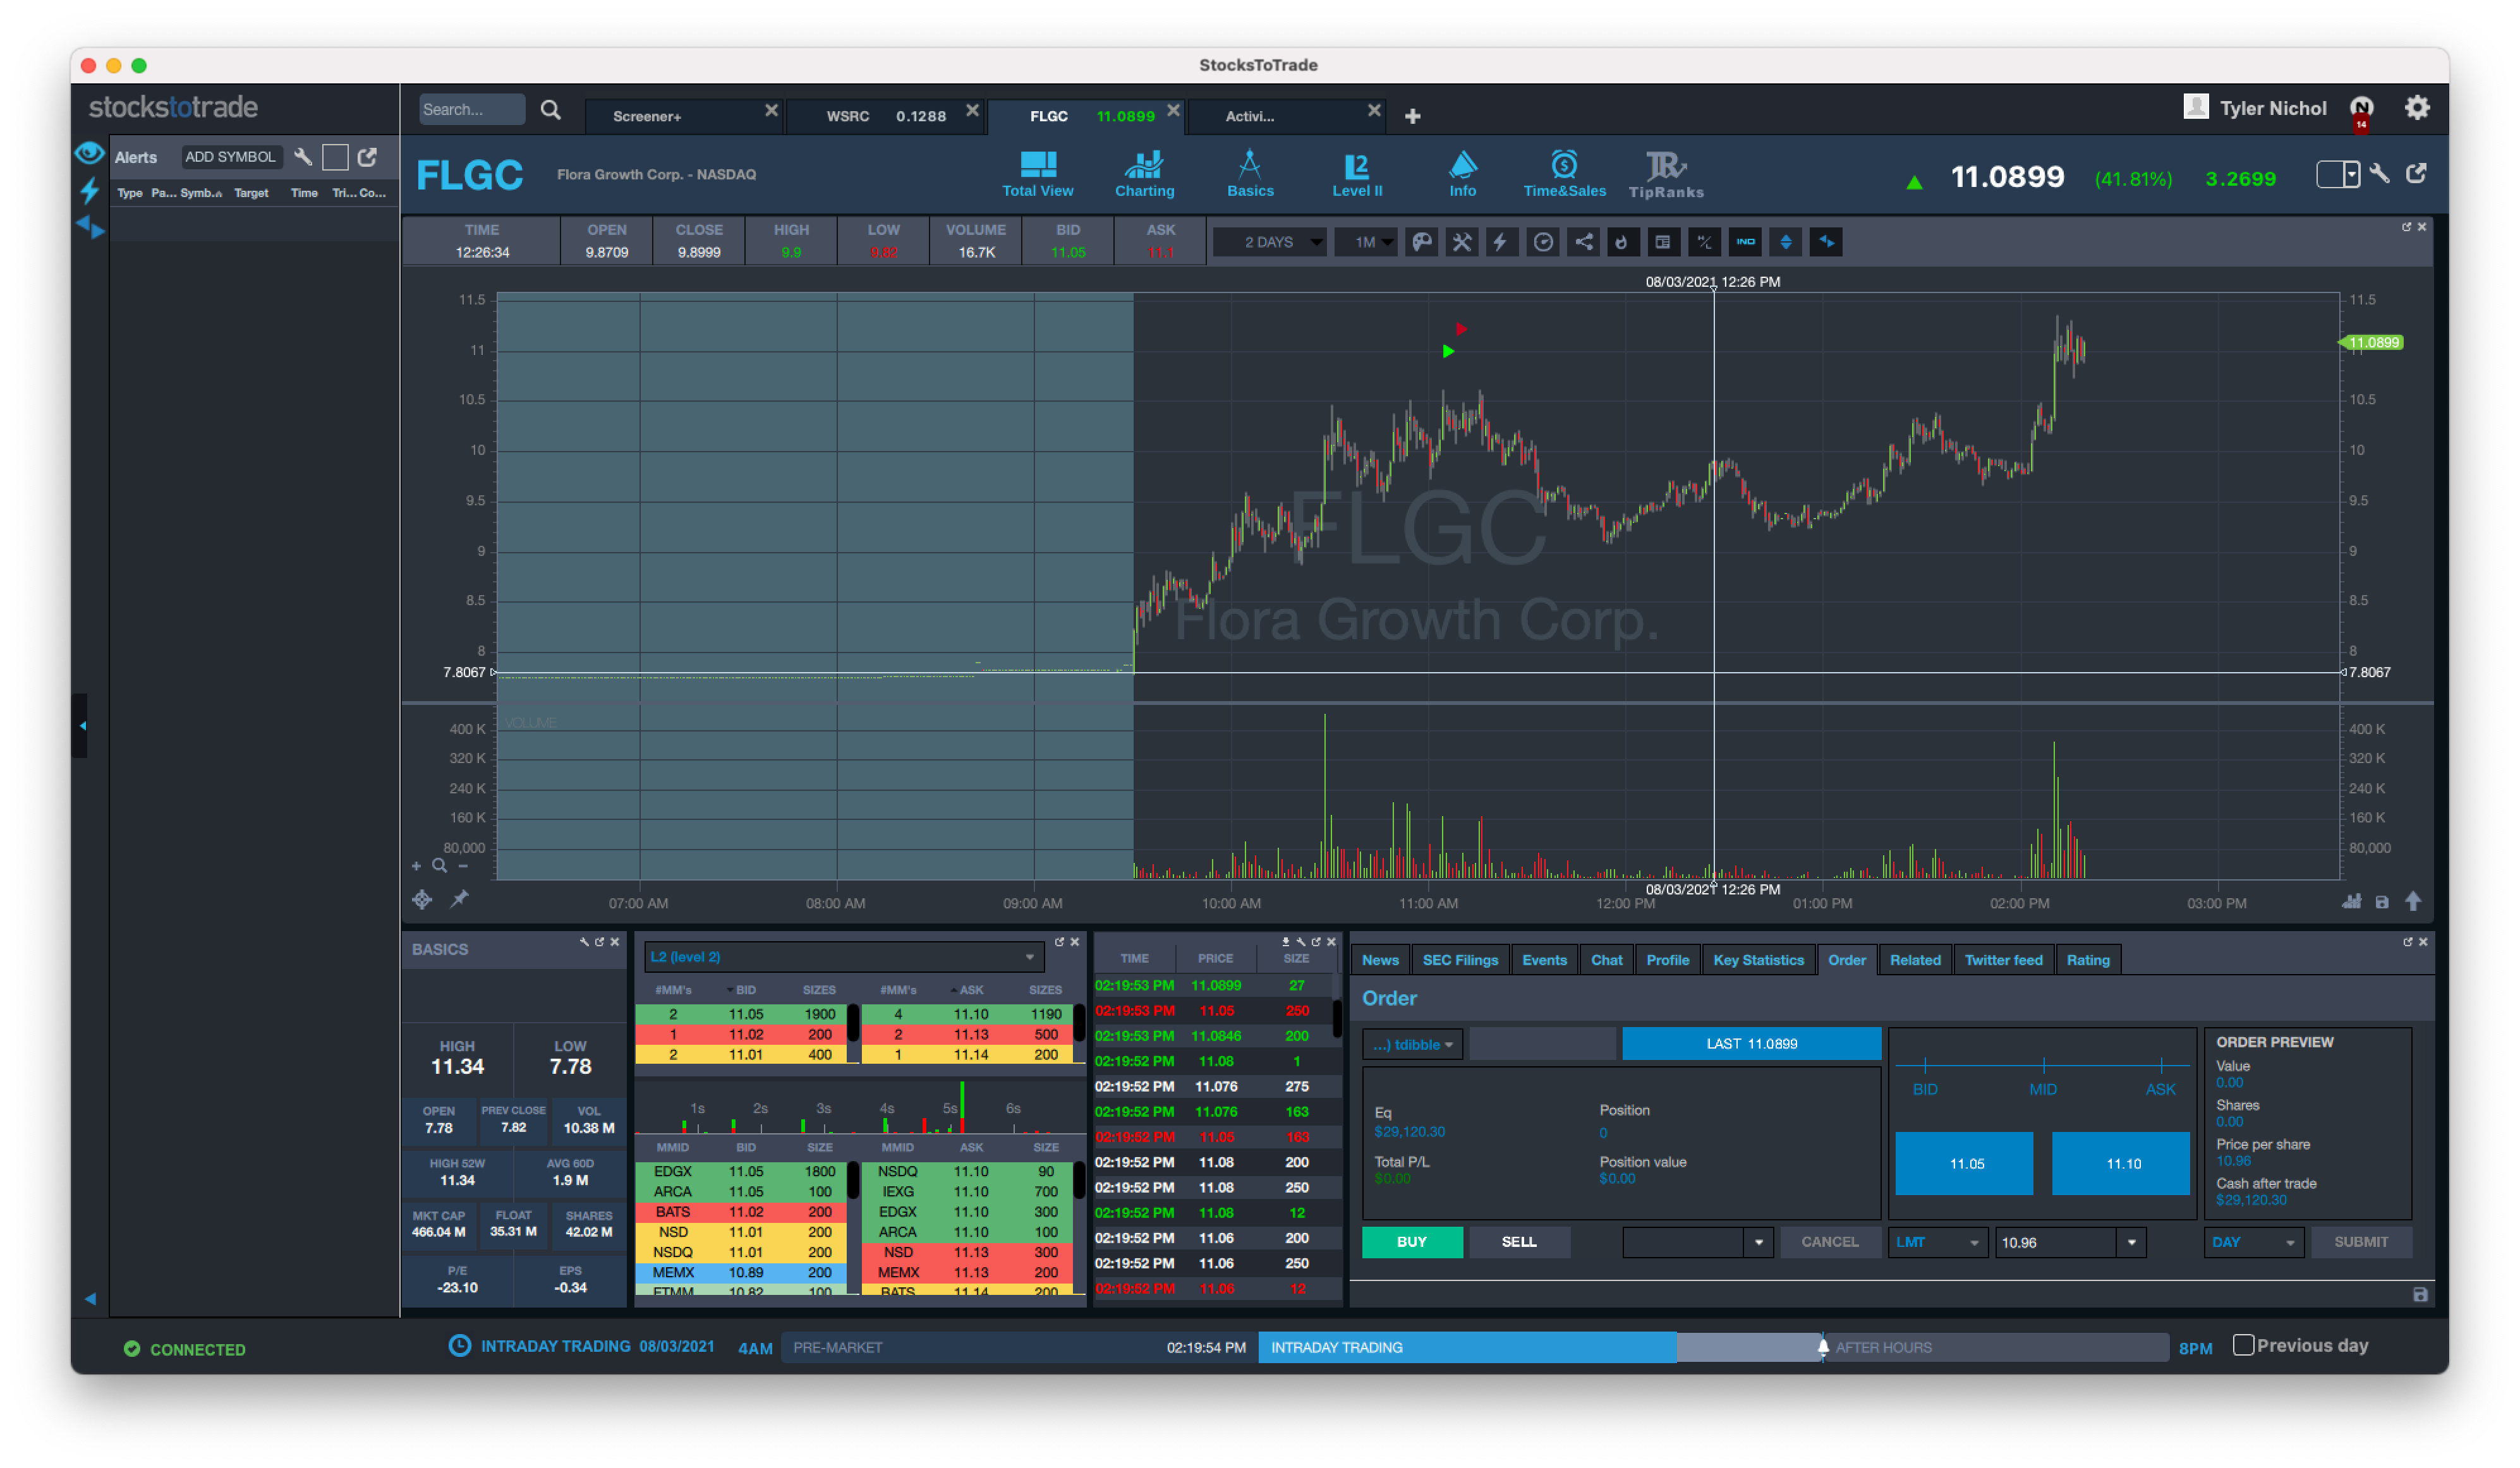Toggle the H/L high-low marker icon
The width and height of the screenshot is (2520, 1468).
tap(1704, 242)
